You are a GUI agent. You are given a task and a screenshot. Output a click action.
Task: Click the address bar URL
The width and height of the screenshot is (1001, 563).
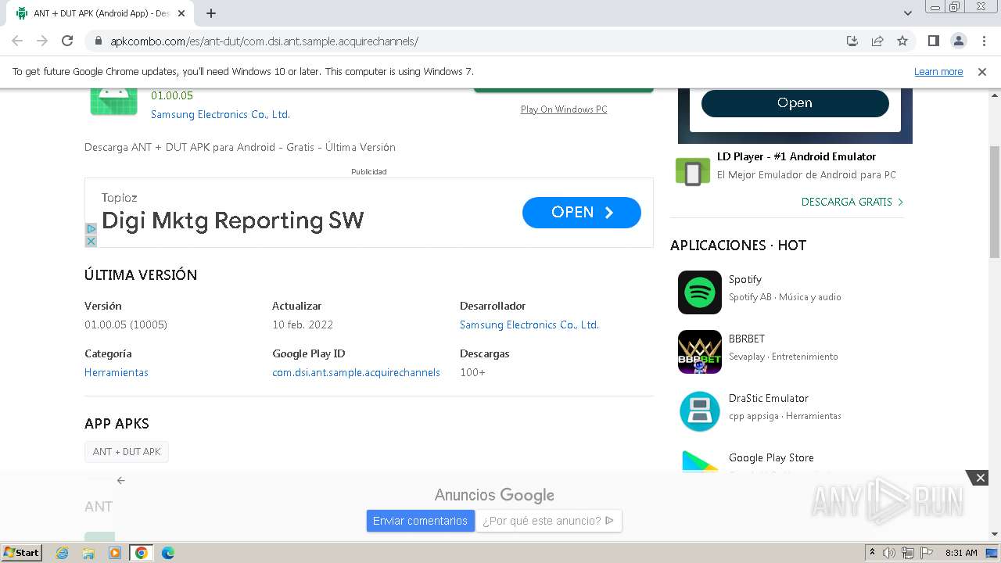264,41
